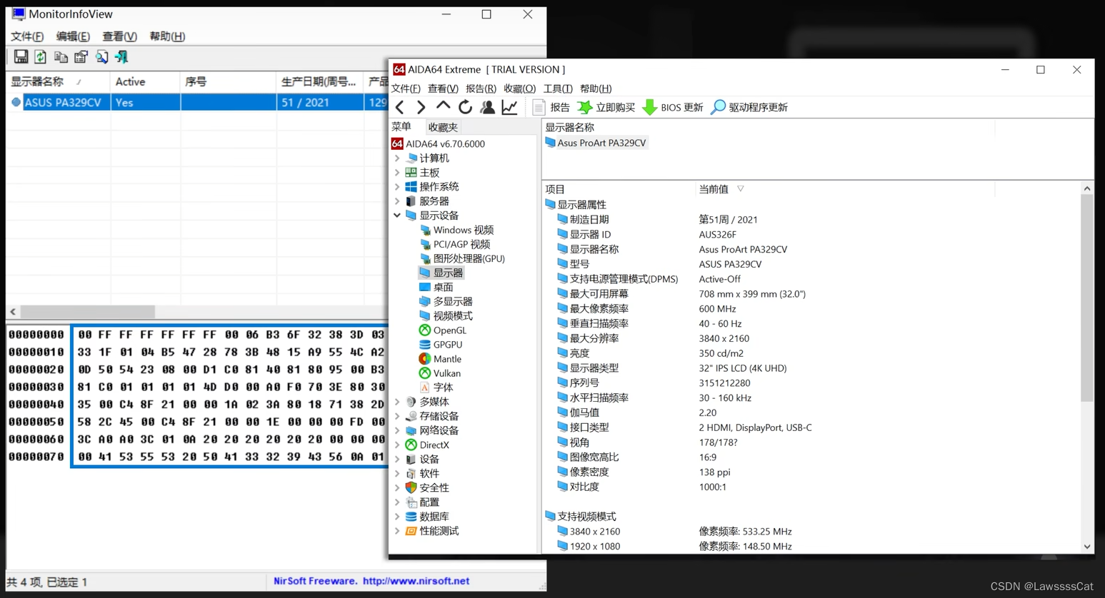Click Save icon in MonitorInfoView toolbar
1105x598 pixels.
coord(21,56)
